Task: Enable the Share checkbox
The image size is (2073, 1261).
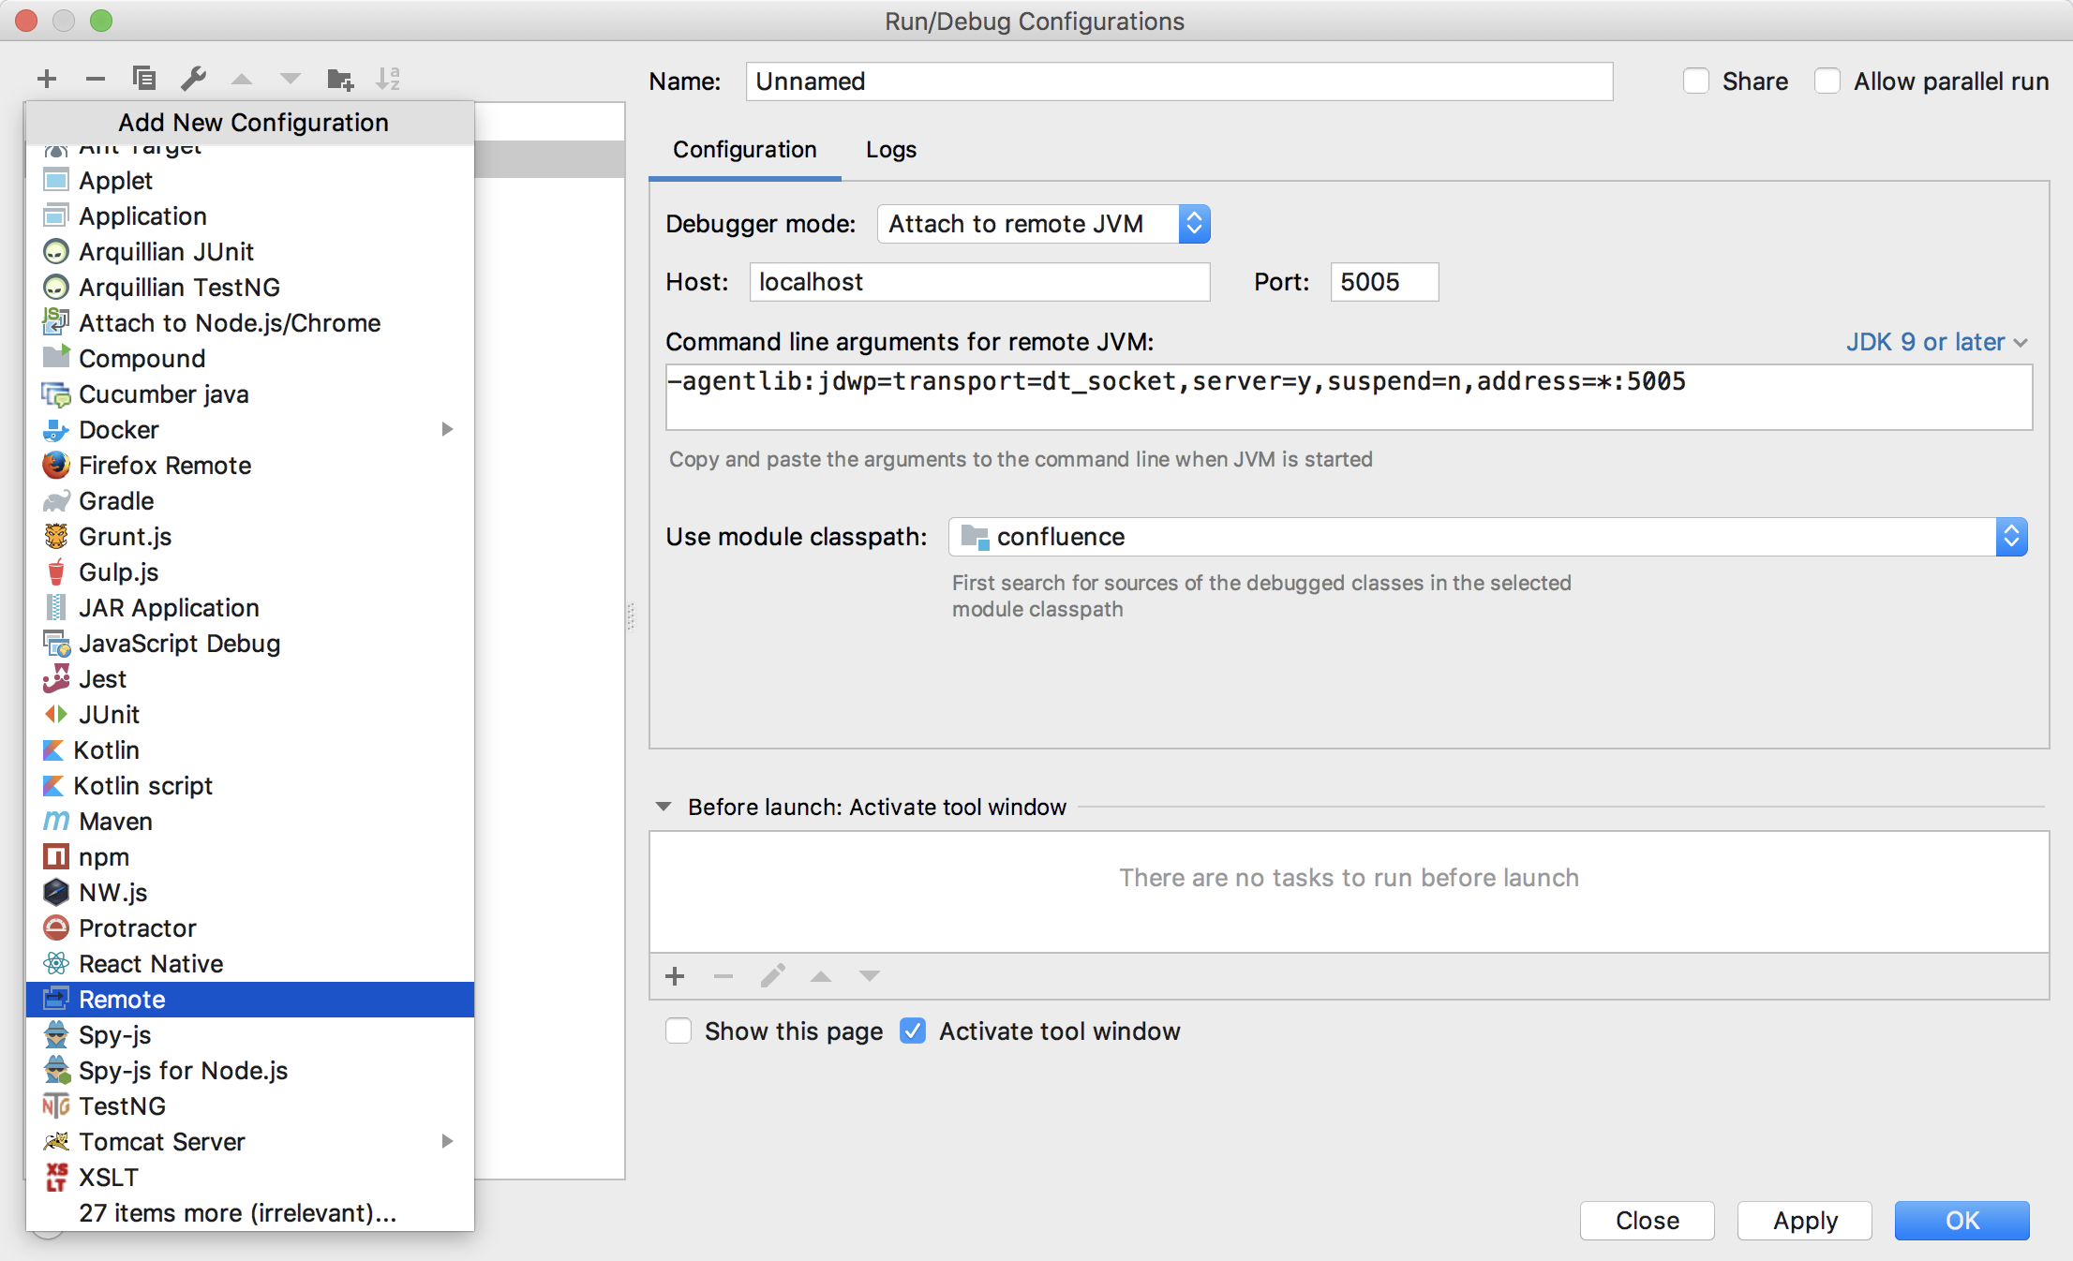Action: (x=1696, y=82)
